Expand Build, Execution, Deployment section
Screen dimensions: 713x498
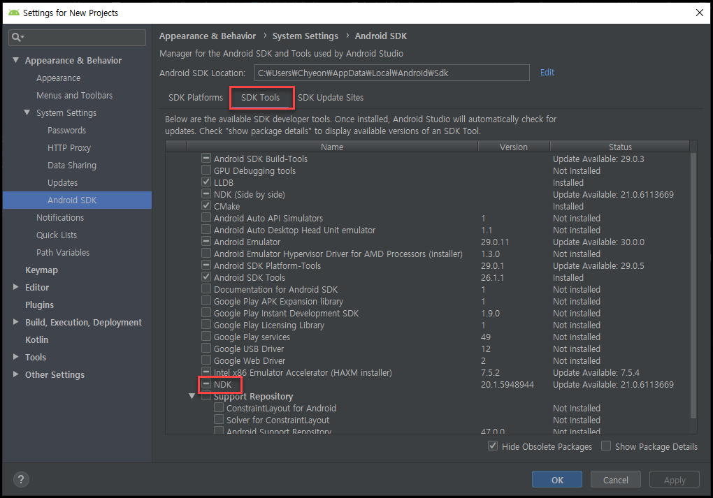coord(15,322)
